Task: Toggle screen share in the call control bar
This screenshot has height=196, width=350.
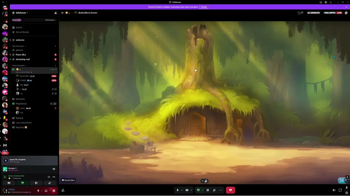Action: click(198, 190)
